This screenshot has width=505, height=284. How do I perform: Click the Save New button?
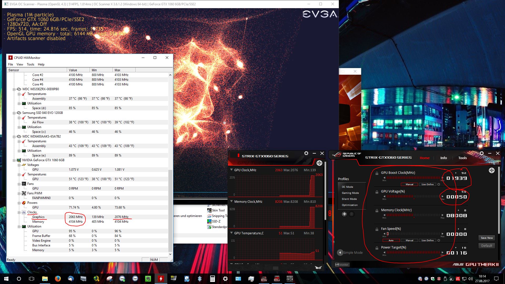[487, 238]
